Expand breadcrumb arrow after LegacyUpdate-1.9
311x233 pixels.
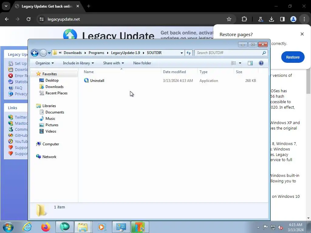click(x=144, y=53)
